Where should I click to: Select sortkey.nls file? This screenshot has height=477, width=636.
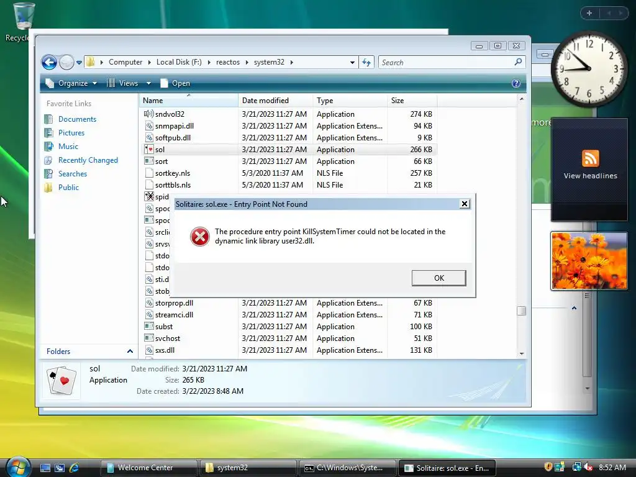pos(173,173)
